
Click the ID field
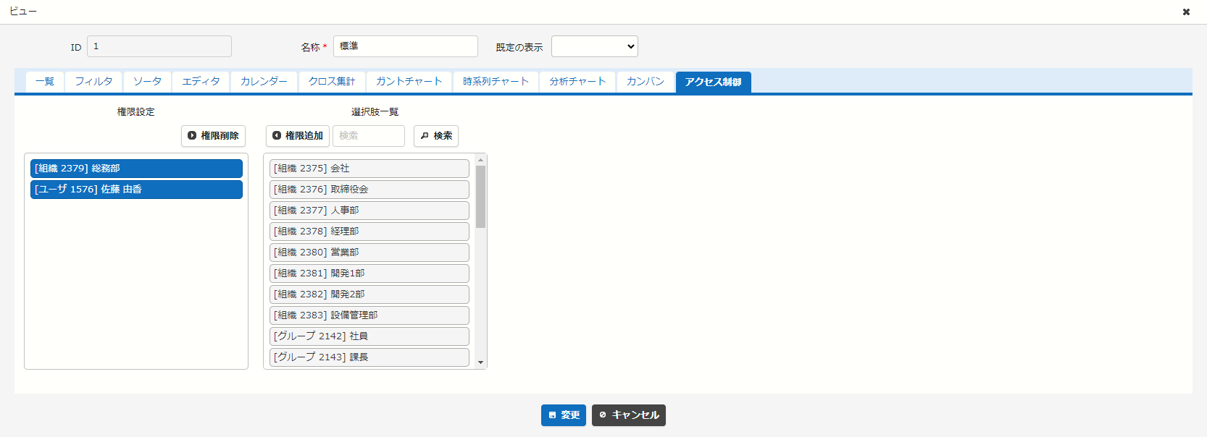159,46
